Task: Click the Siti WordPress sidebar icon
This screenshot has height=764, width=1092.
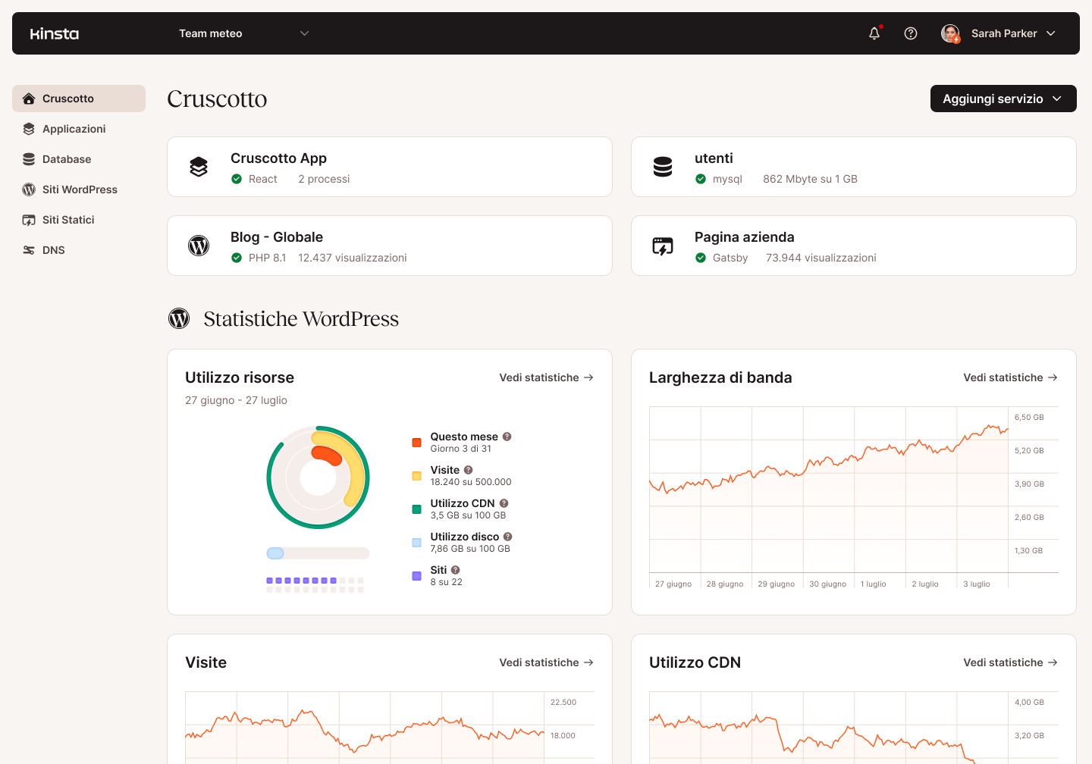Action: coord(29,189)
